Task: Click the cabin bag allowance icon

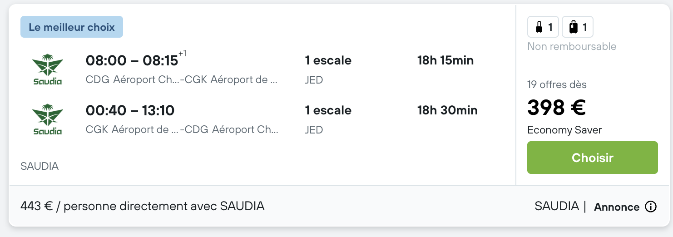Action: (x=543, y=27)
